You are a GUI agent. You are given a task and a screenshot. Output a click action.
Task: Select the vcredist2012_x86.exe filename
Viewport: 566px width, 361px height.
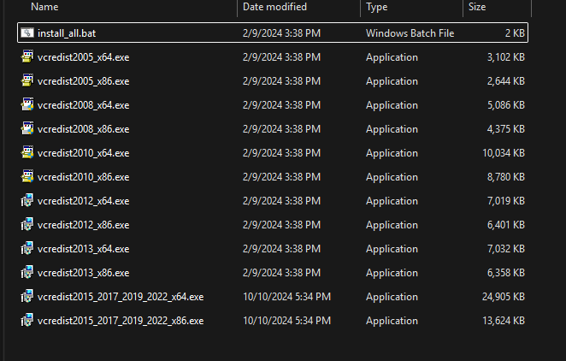pyautogui.click(x=83, y=225)
